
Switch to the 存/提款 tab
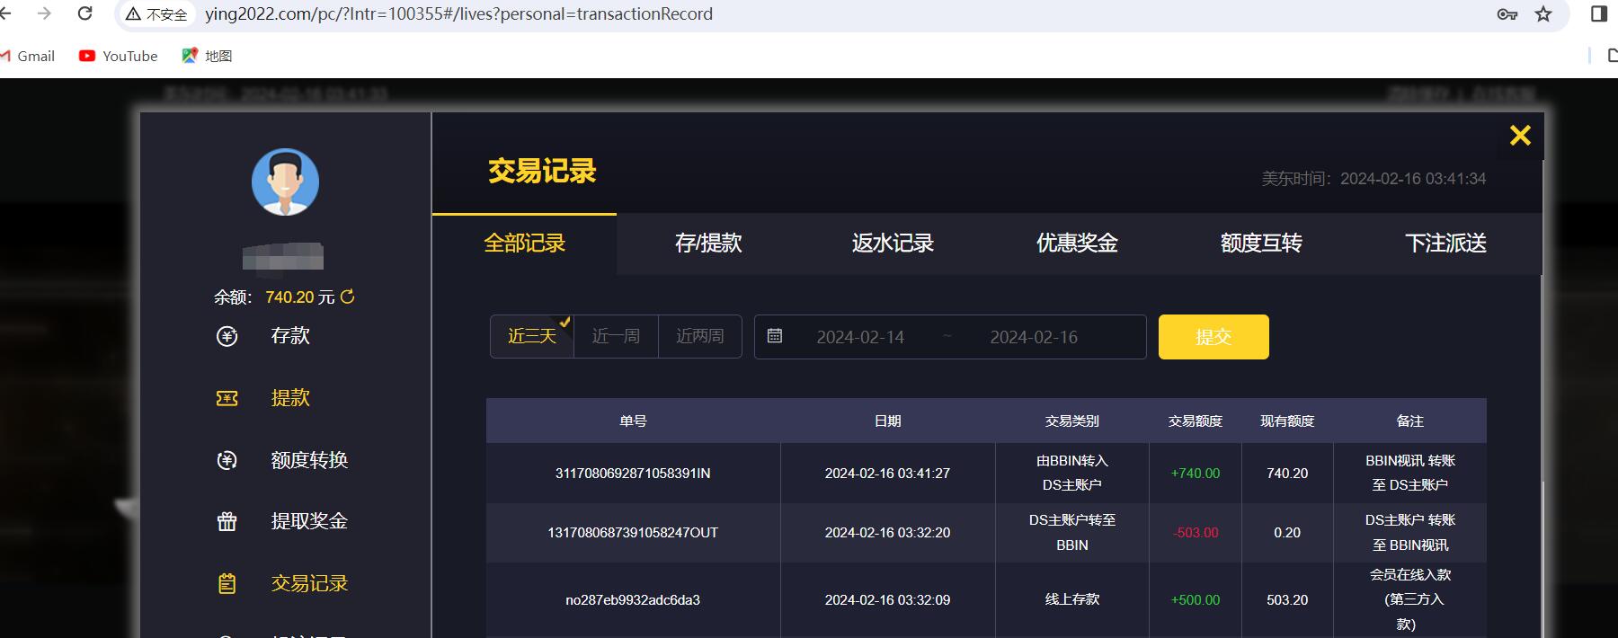[708, 244]
